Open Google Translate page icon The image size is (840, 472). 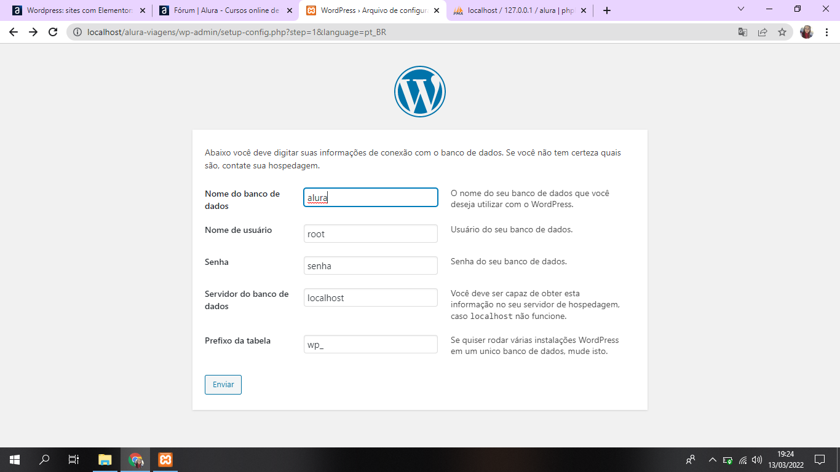(x=743, y=32)
